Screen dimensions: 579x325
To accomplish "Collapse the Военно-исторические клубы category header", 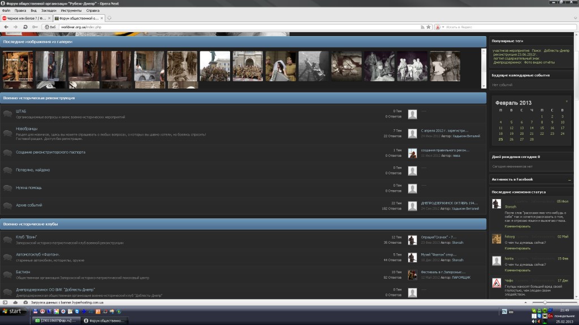I will (243, 224).
